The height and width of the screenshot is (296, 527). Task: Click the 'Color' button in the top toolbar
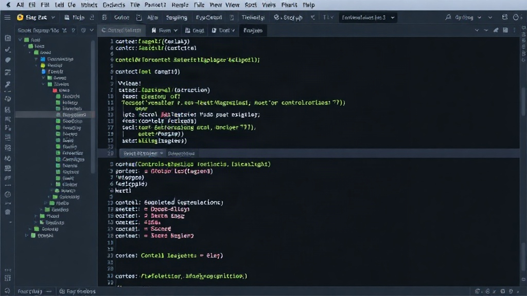121,17
